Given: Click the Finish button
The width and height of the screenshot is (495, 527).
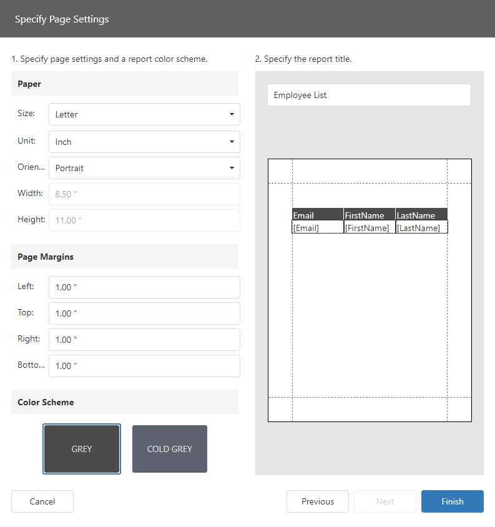Looking at the screenshot, I should (x=453, y=501).
